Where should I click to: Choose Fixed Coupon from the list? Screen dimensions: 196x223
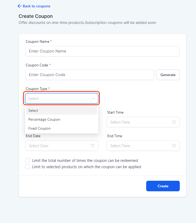click(62, 129)
